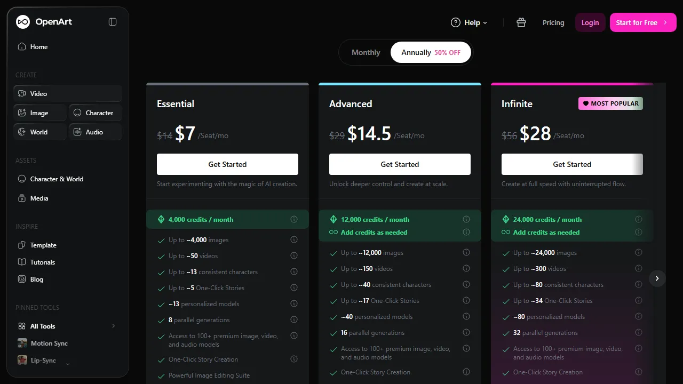Open the Help dropdown menu
Screen dimensions: 683x384
point(469,22)
